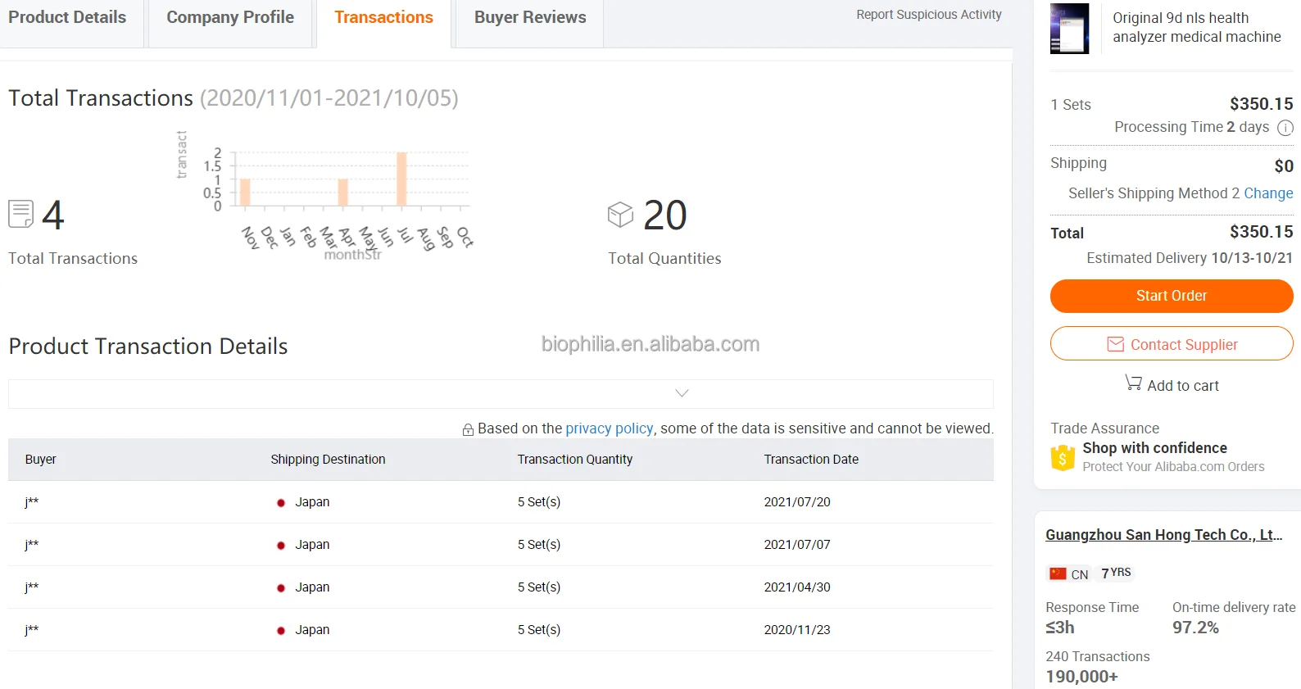Open the privacy policy link

coord(609,428)
